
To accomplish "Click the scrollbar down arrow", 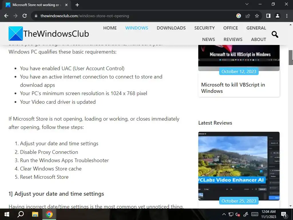I will (291, 206).
